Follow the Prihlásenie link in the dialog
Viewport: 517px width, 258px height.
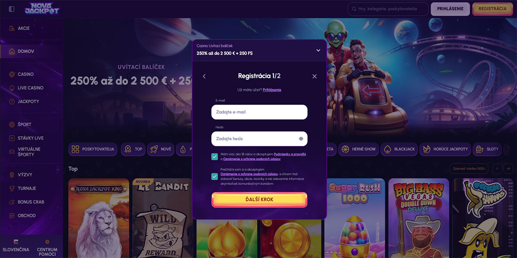(272, 90)
